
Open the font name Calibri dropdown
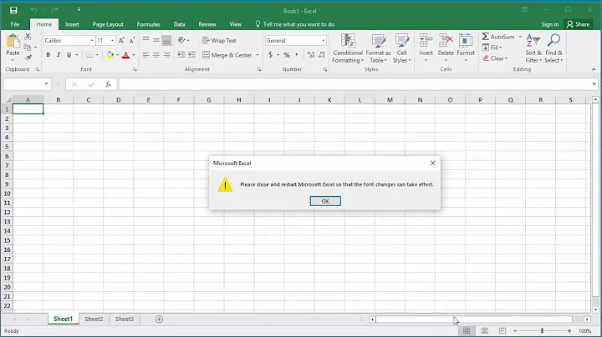[x=92, y=41]
